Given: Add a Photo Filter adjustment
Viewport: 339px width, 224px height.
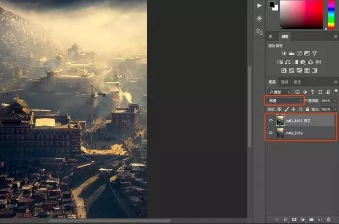Looking at the screenshot, I should 303,62.
